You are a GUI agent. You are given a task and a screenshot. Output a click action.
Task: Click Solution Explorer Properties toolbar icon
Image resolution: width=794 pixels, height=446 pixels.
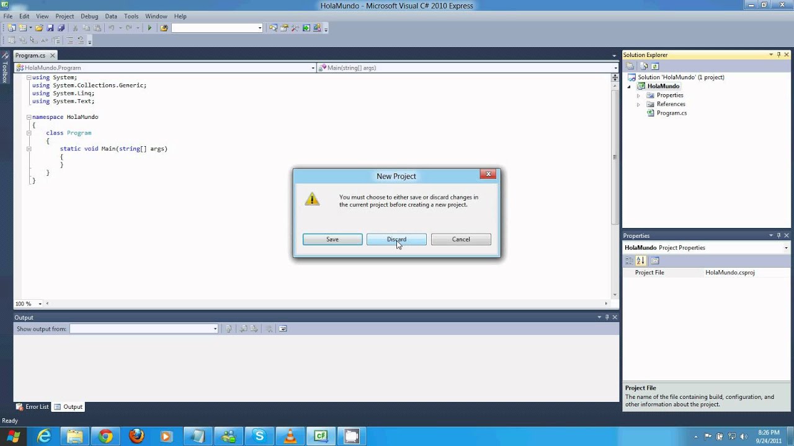tap(630, 66)
